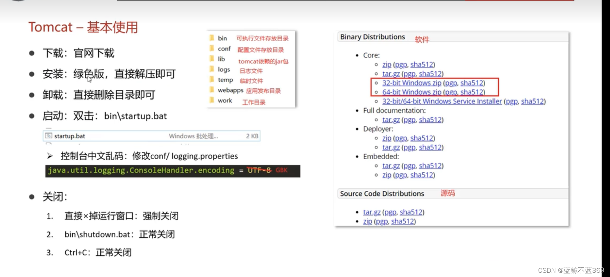Screen dimensions: 610x277
Task: Click the Source Code Distributions heading
Action: 382,194
